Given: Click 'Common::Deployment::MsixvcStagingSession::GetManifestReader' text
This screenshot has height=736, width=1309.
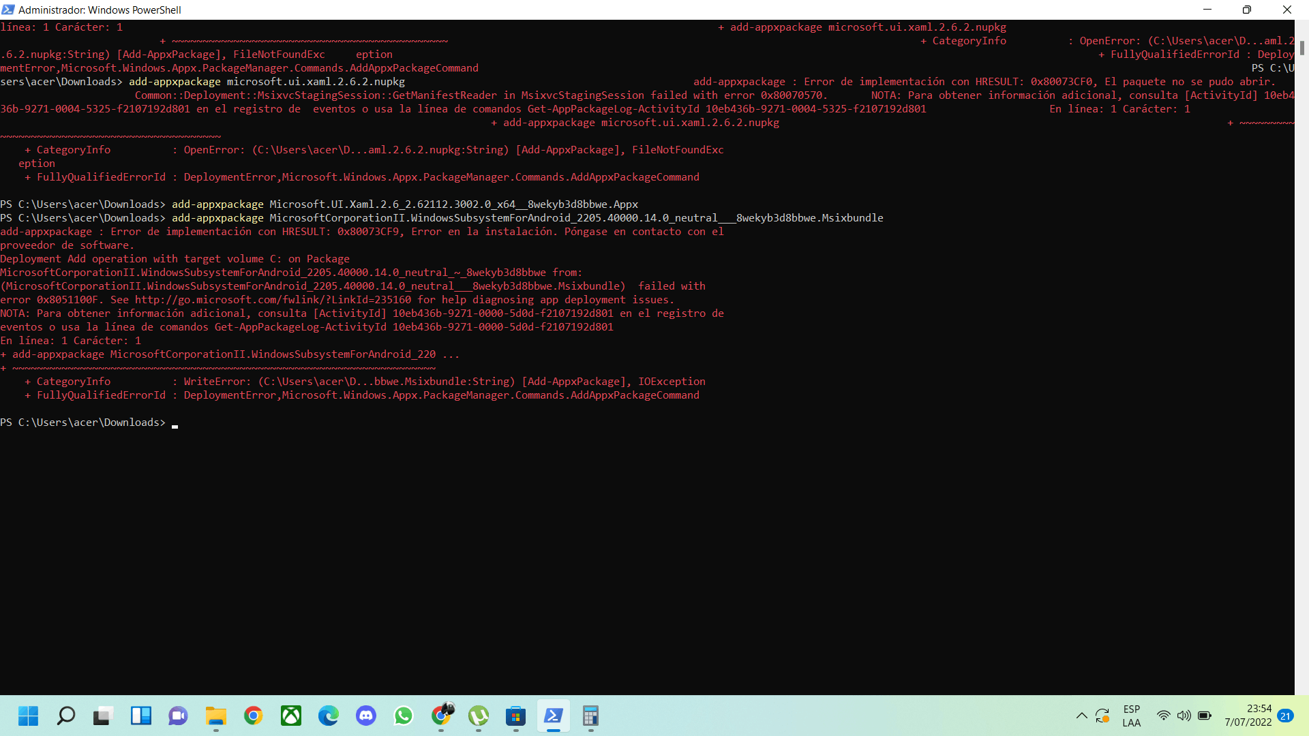Looking at the screenshot, I should 316,95.
